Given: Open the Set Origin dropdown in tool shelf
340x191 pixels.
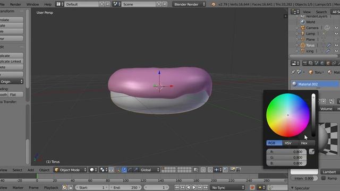Looking at the screenshot, I should [x=12, y=82].
